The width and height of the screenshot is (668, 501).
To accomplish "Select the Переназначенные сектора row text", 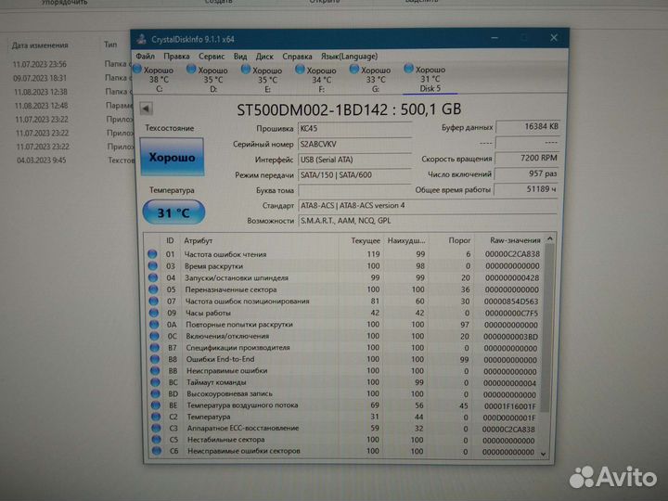I will pyautogui.click(x=230, y=289).
